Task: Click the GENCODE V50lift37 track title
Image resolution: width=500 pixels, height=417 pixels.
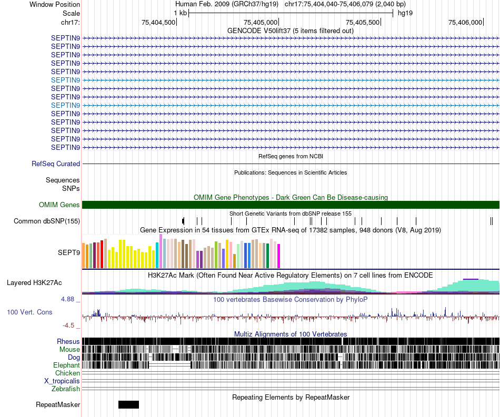Action: coord(290,31)
